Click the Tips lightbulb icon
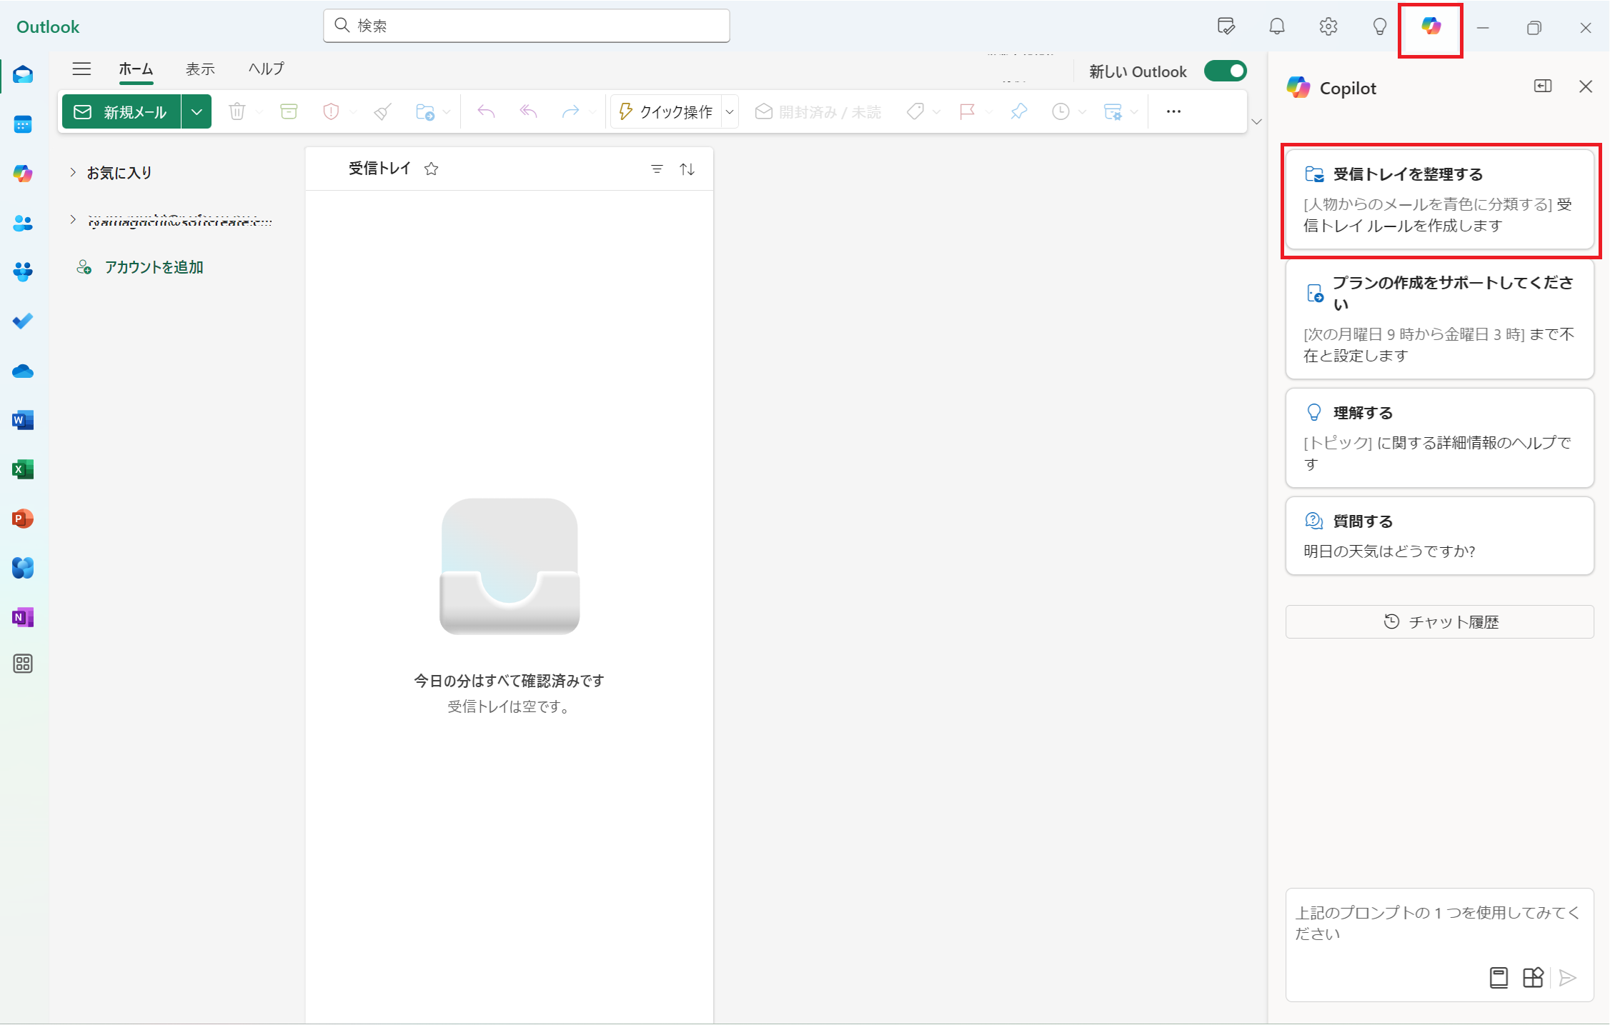Screen dimensions: 1610x1025 coord(1380,26)
